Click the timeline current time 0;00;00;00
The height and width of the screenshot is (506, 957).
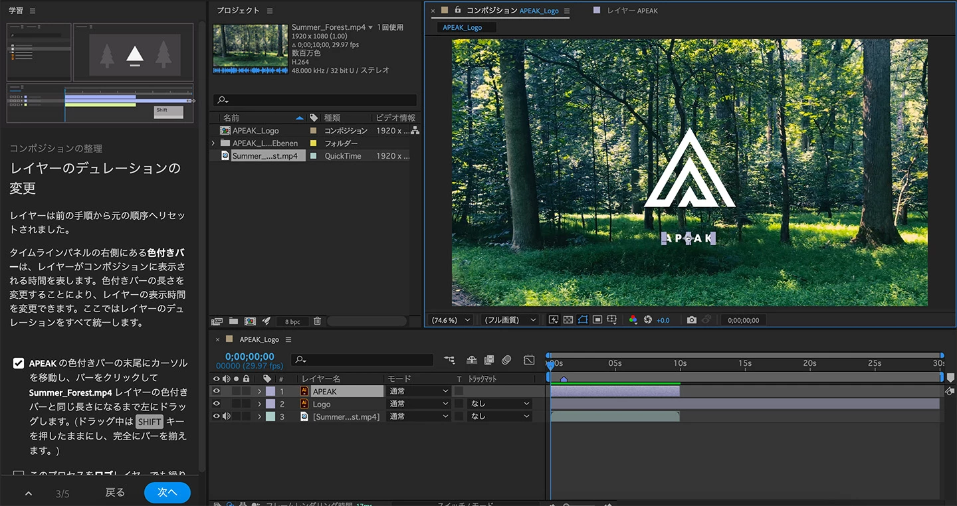(x=249, y=357)
